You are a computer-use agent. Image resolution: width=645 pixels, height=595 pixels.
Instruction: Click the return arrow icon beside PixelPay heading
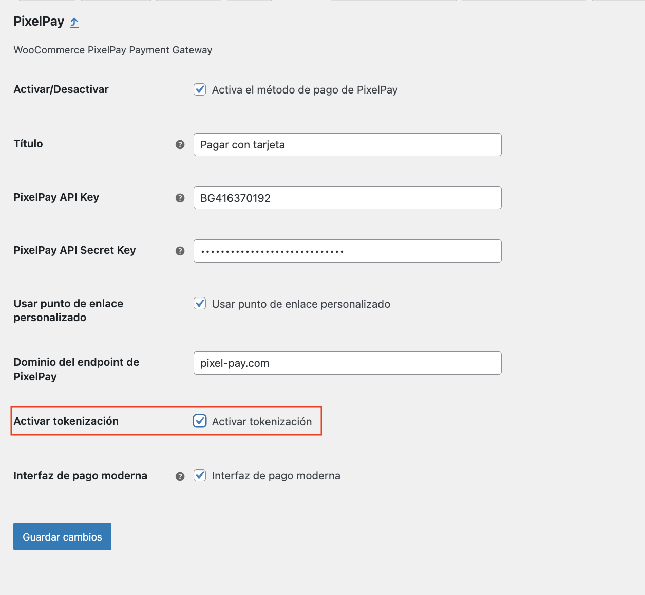(74, 22)
